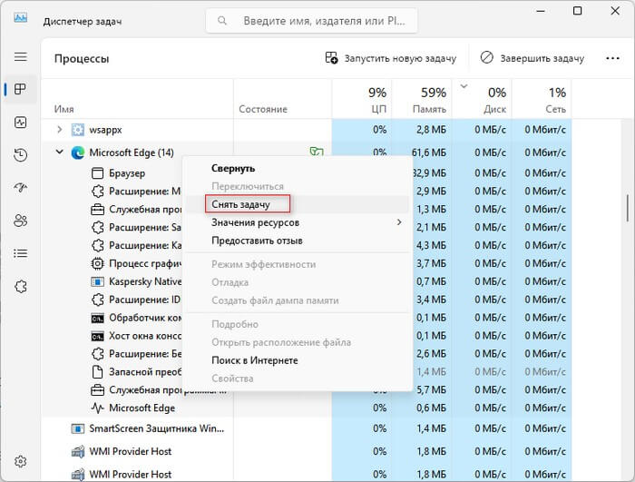The image size is (635, 482).
Task: Expand the wsappx process group
Action: coord(60,129)
